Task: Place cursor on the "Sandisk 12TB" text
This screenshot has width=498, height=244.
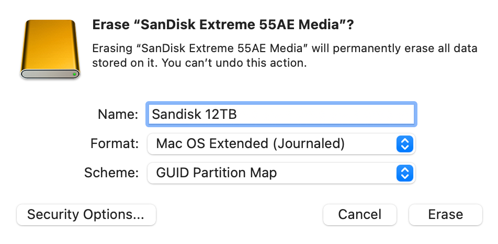Action: point(194,114)
